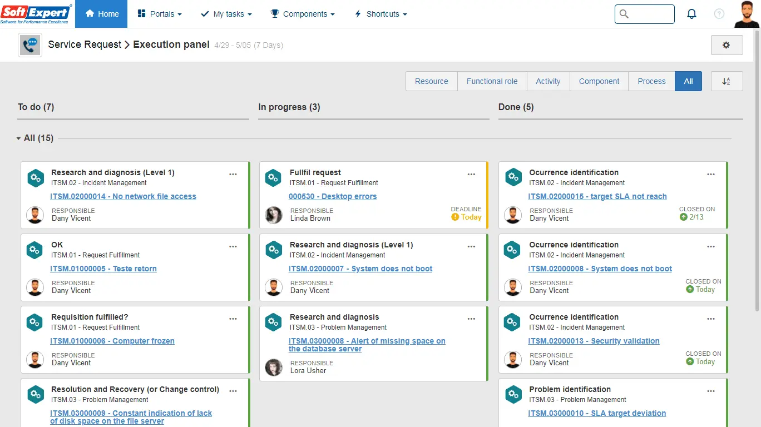The image size is (761, 427).
Task: Open three-dots menu on Fullfil request card
Action: tap(471, 174)
